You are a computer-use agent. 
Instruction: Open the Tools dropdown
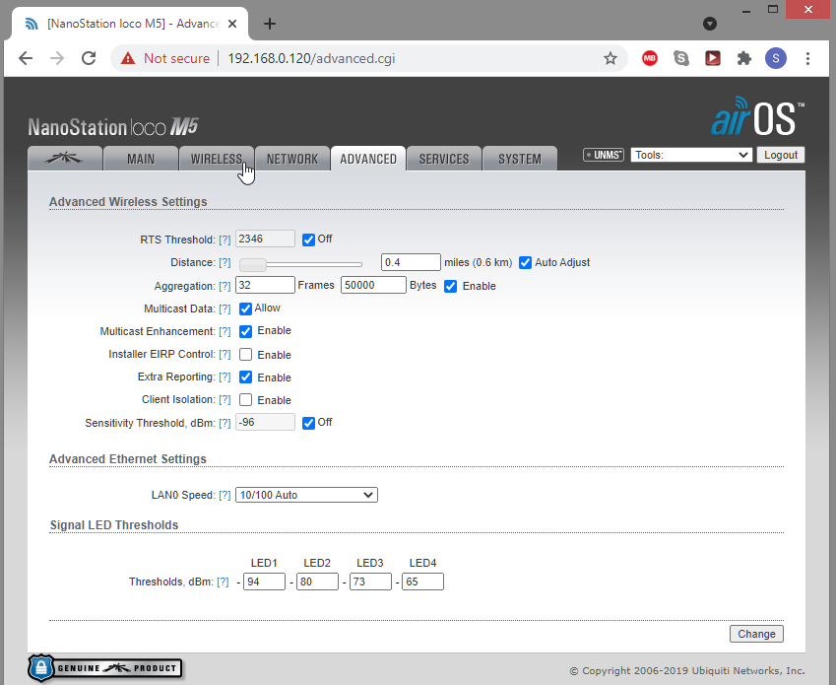(x=691, y=155)
